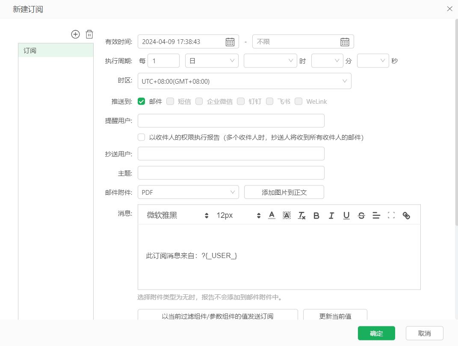Focus the start time field 2024-04-09
The width and height of the screenshot is (458, 346).
(188, 41)
